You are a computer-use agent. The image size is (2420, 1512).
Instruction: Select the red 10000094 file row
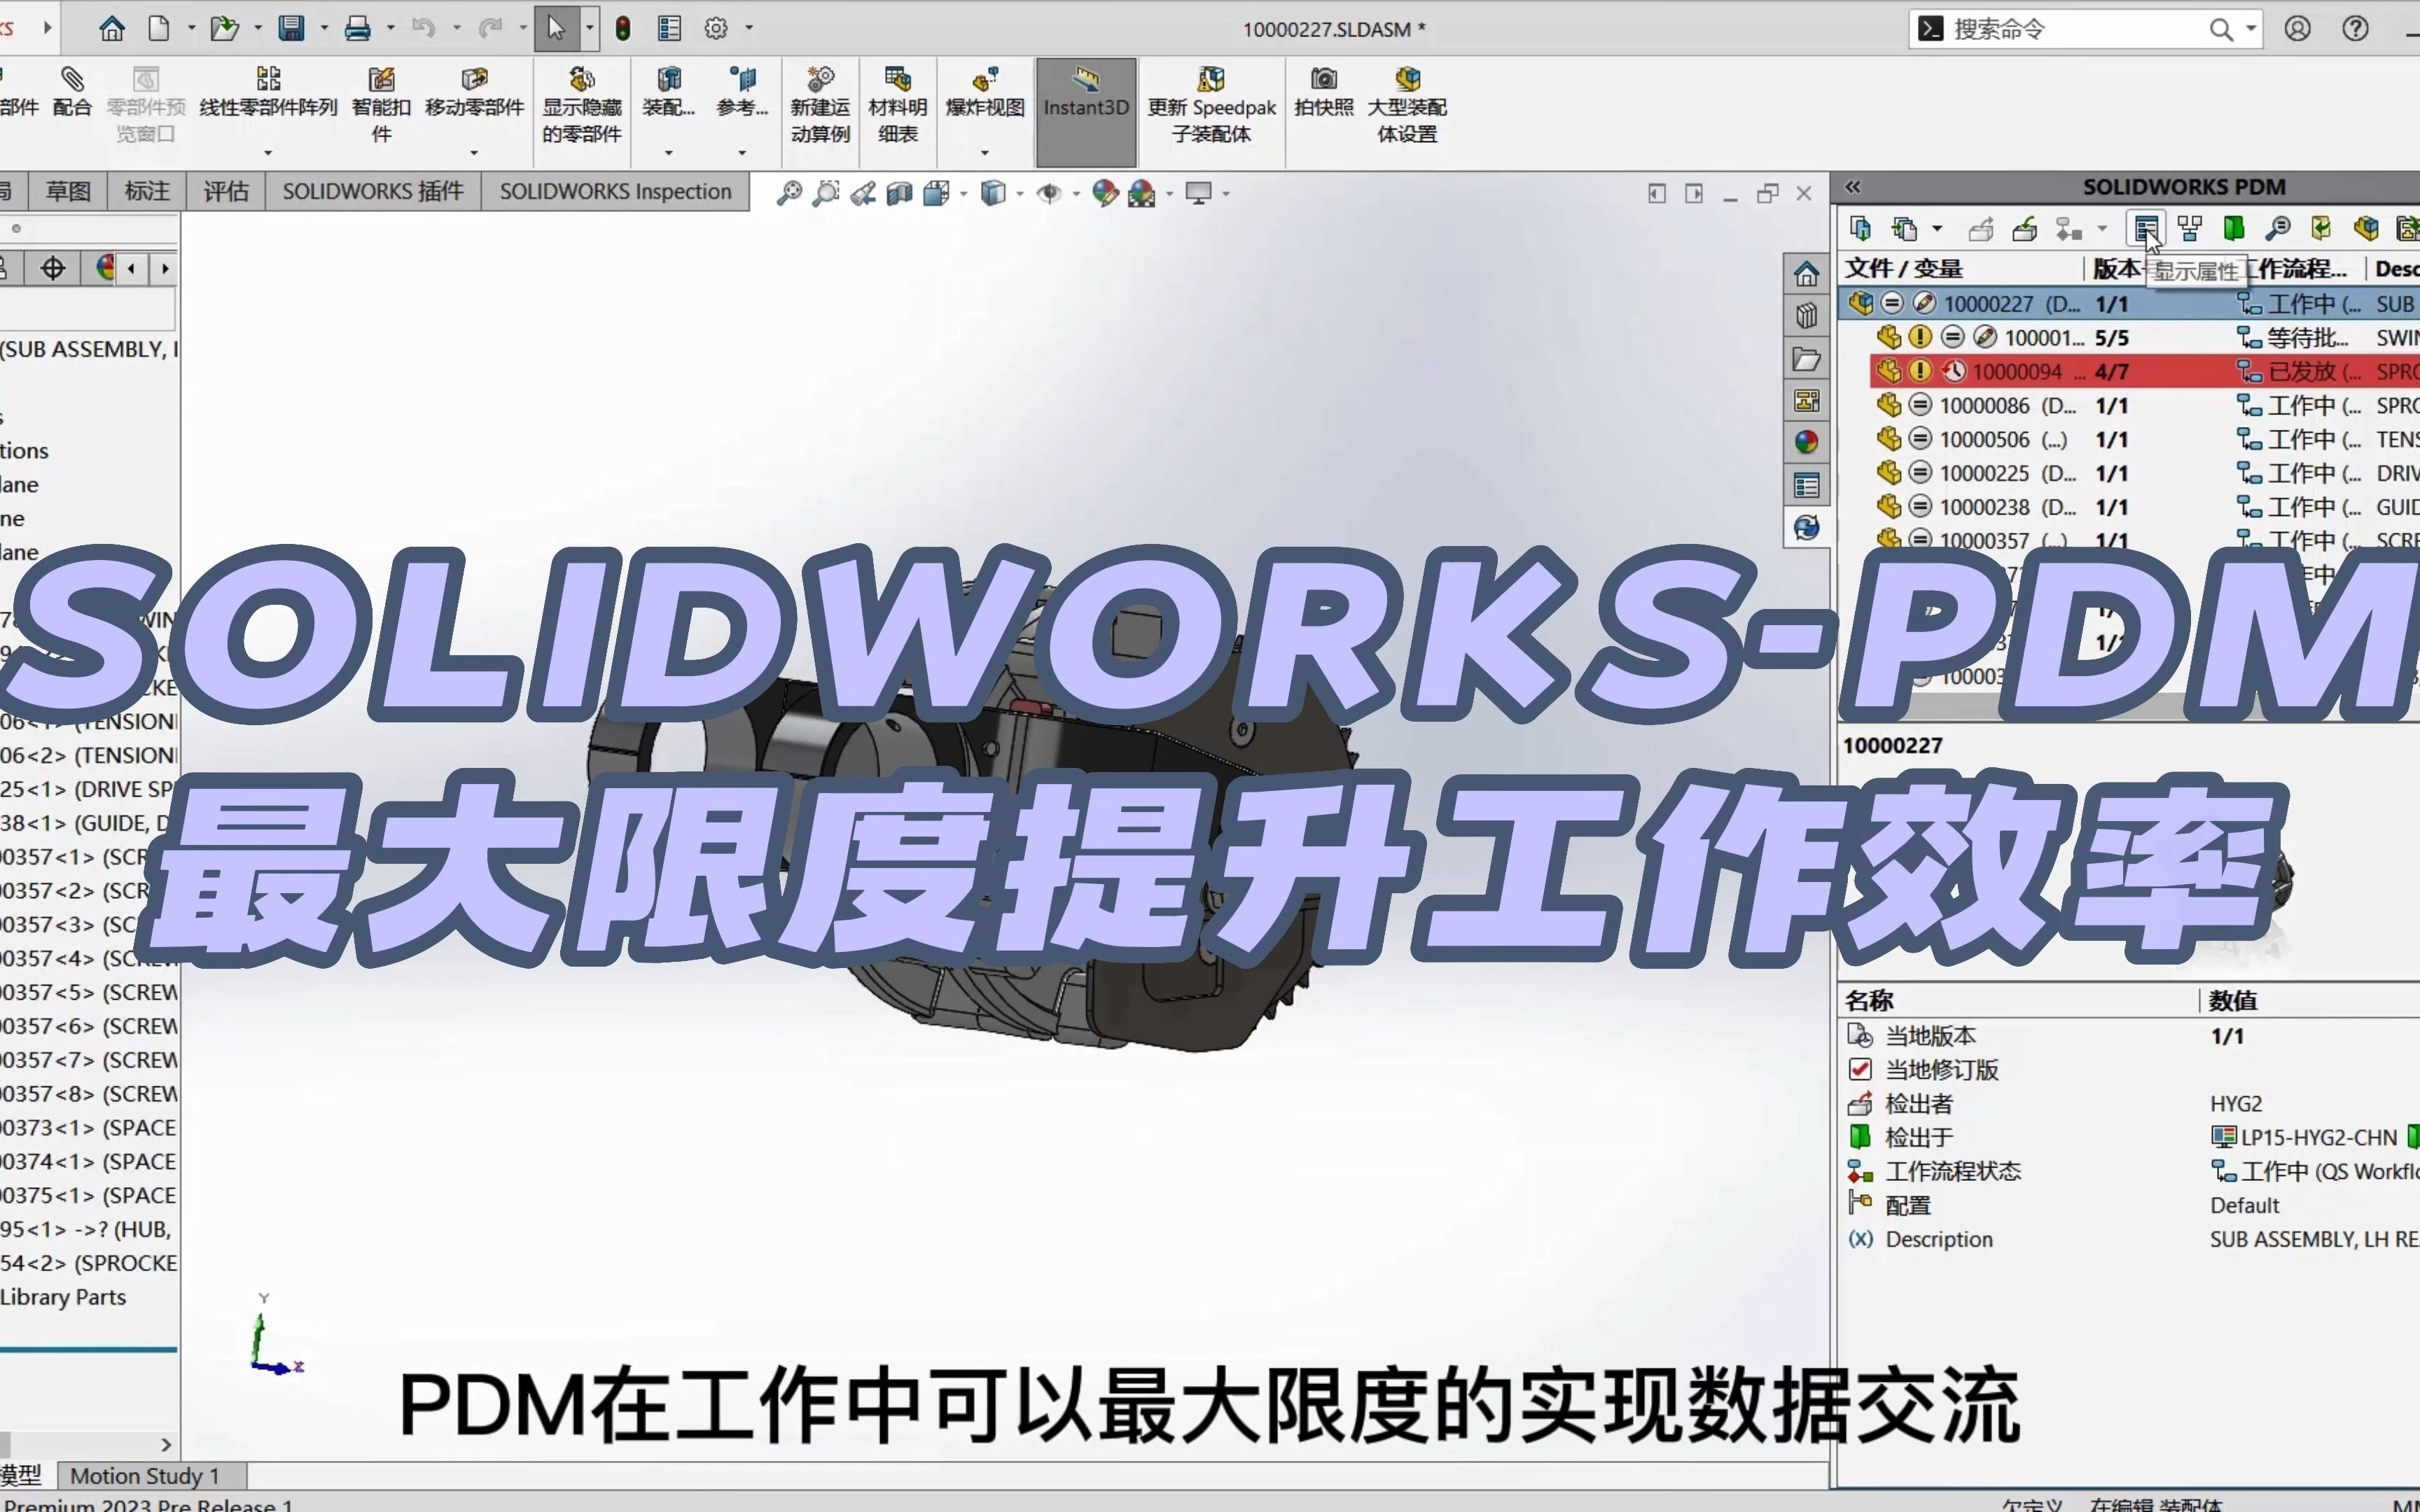(x=2018, y=372)
